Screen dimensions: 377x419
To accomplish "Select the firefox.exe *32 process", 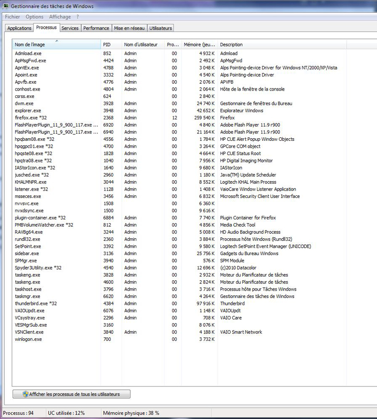I will click(x=180, y=118).
